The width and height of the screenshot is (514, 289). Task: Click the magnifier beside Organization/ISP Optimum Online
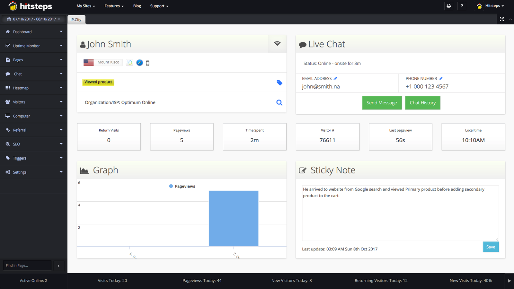[279, 102]
